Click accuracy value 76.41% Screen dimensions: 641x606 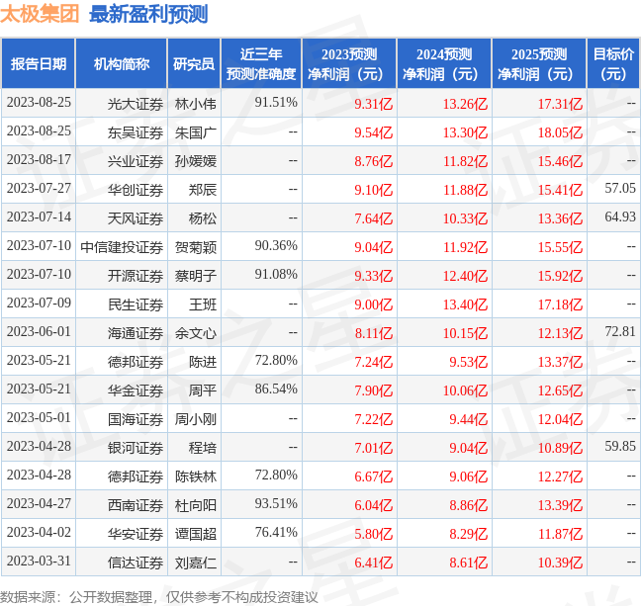[x=276, y=532]
